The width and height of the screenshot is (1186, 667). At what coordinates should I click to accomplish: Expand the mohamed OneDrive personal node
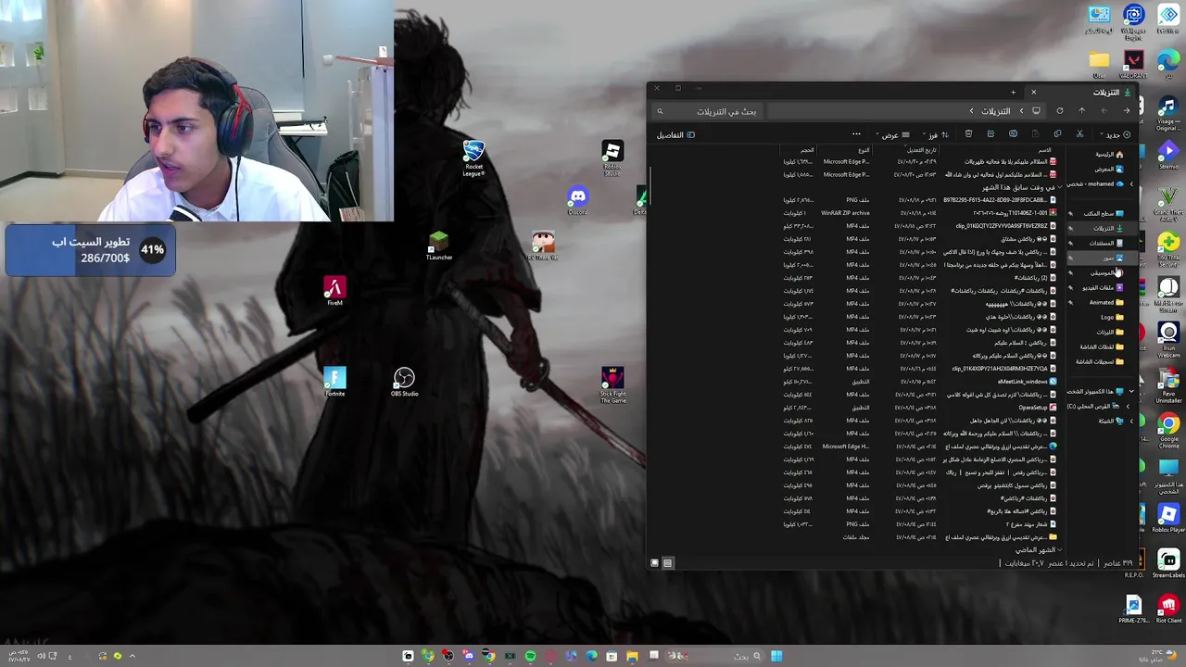point(1131,184)
